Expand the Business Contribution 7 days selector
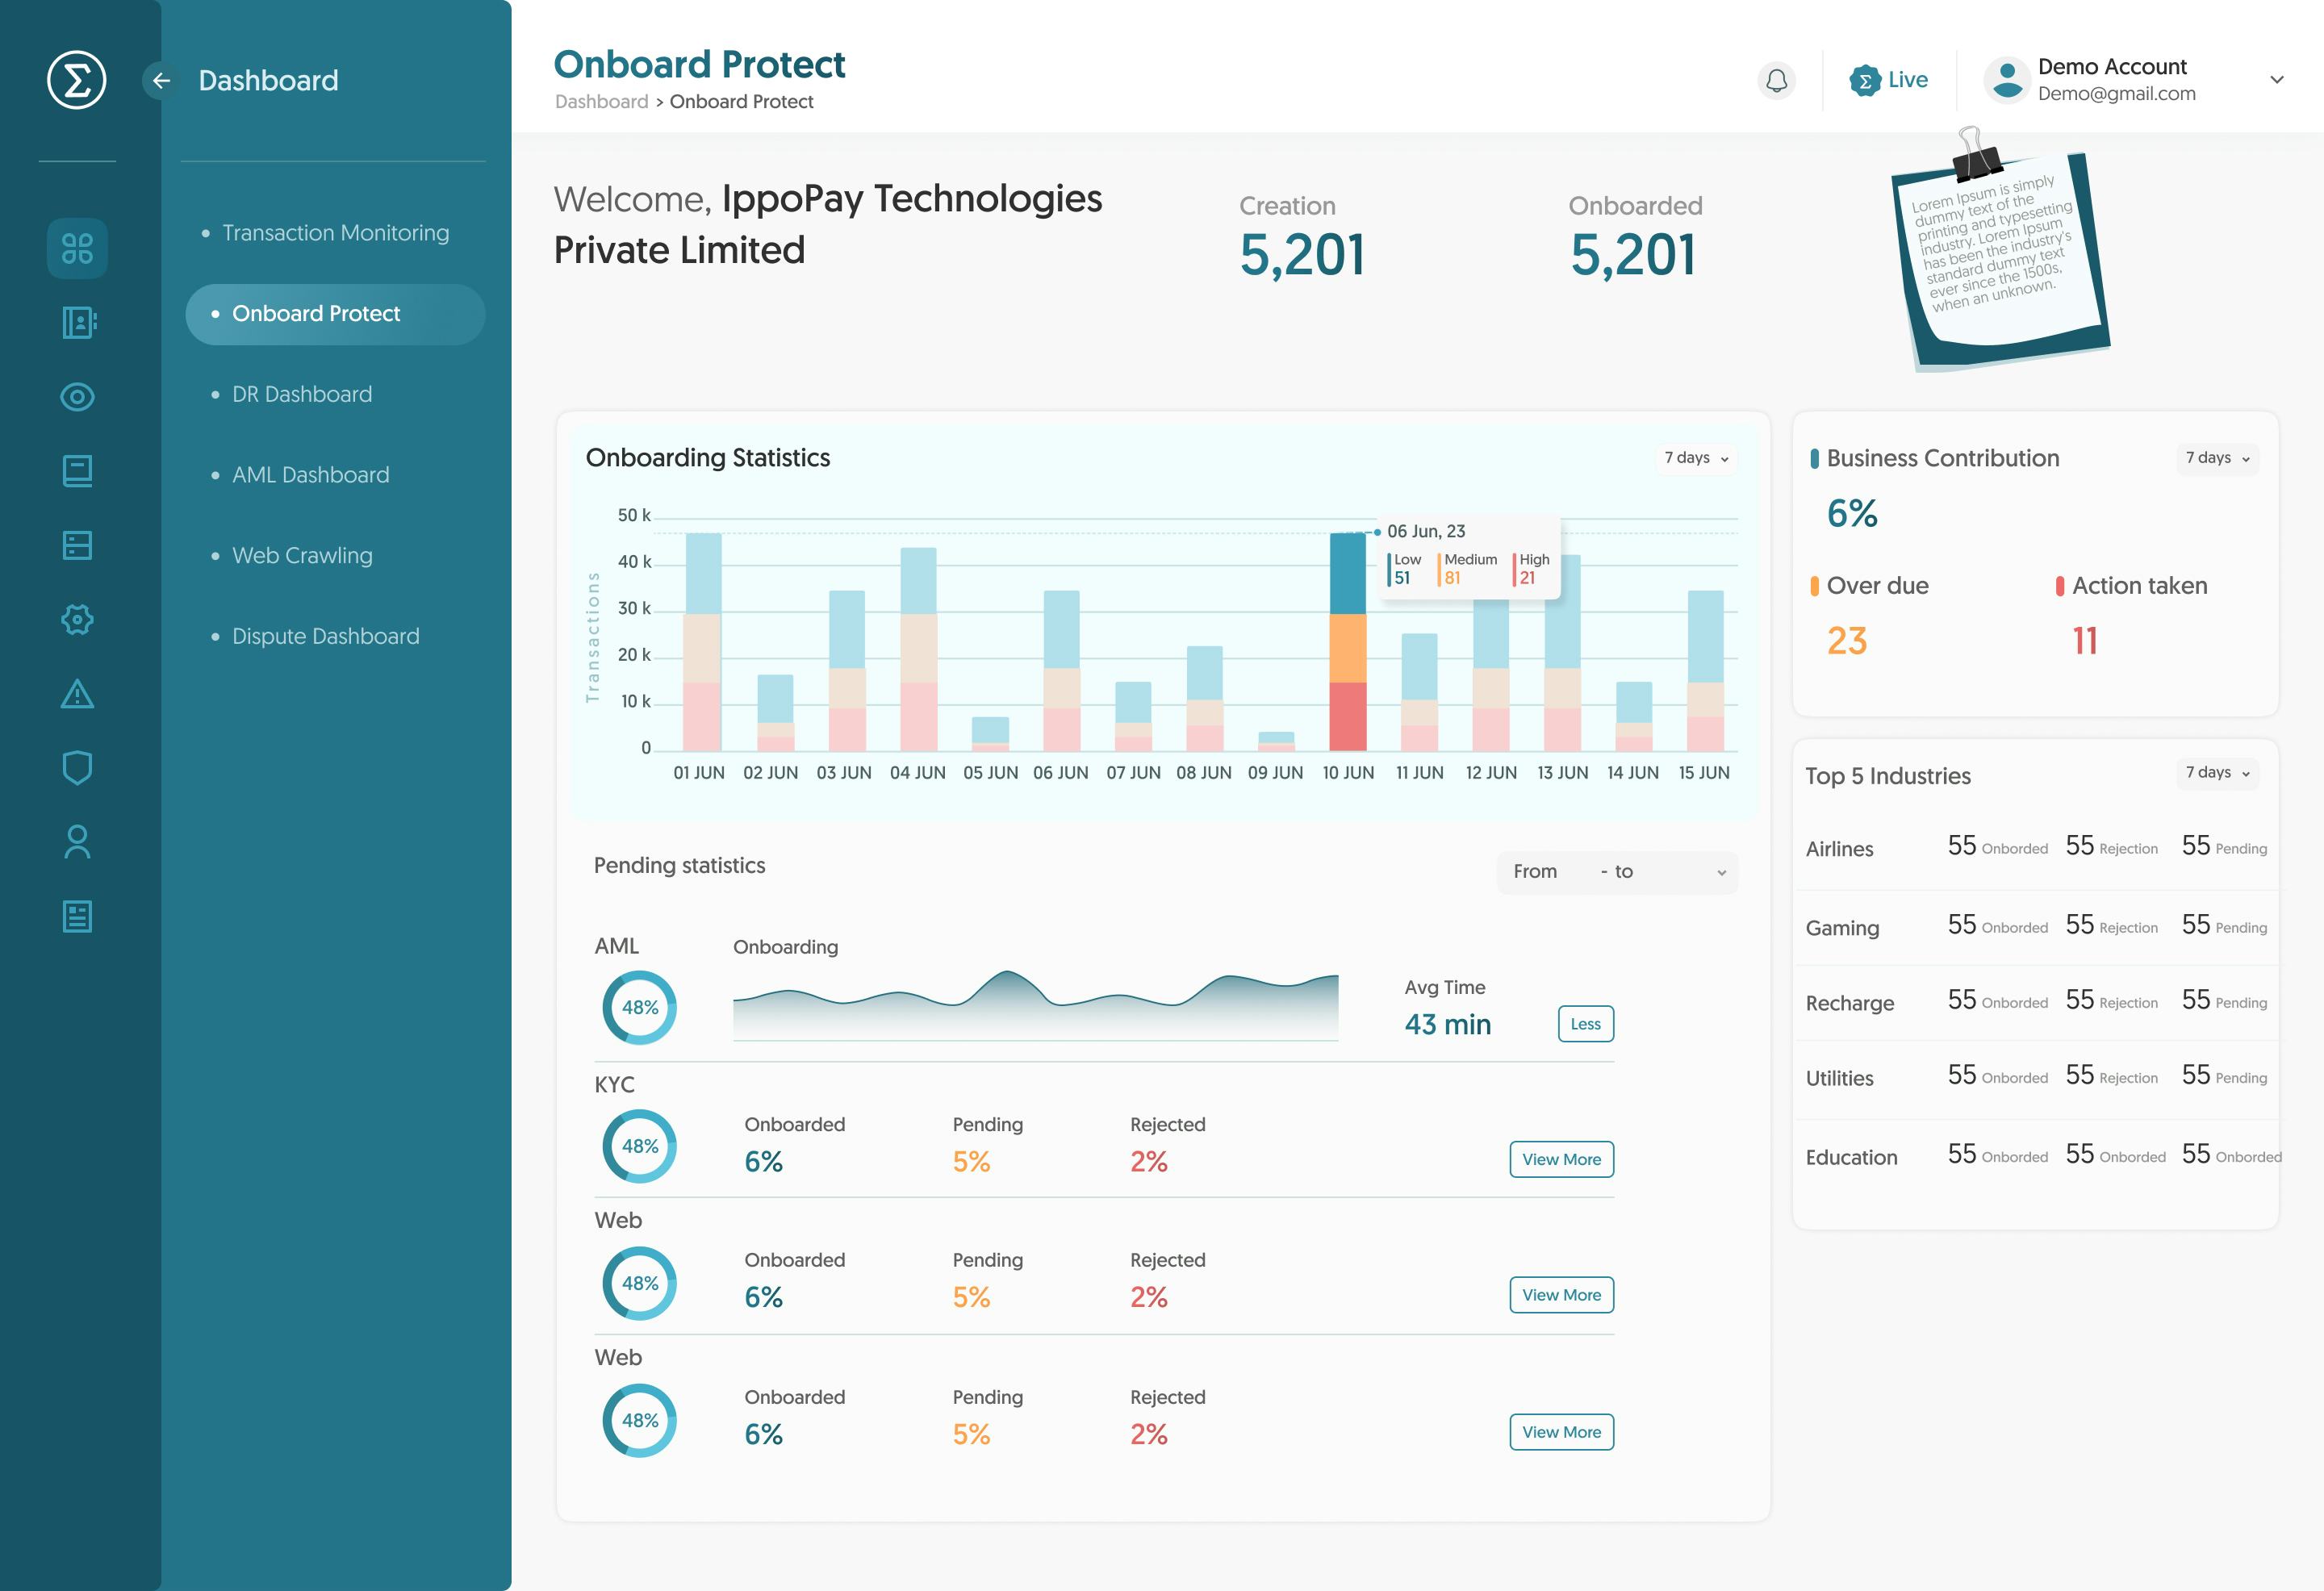Screen dimensions: 2324x1591 pyautogui.click(x=2216, y=458)
